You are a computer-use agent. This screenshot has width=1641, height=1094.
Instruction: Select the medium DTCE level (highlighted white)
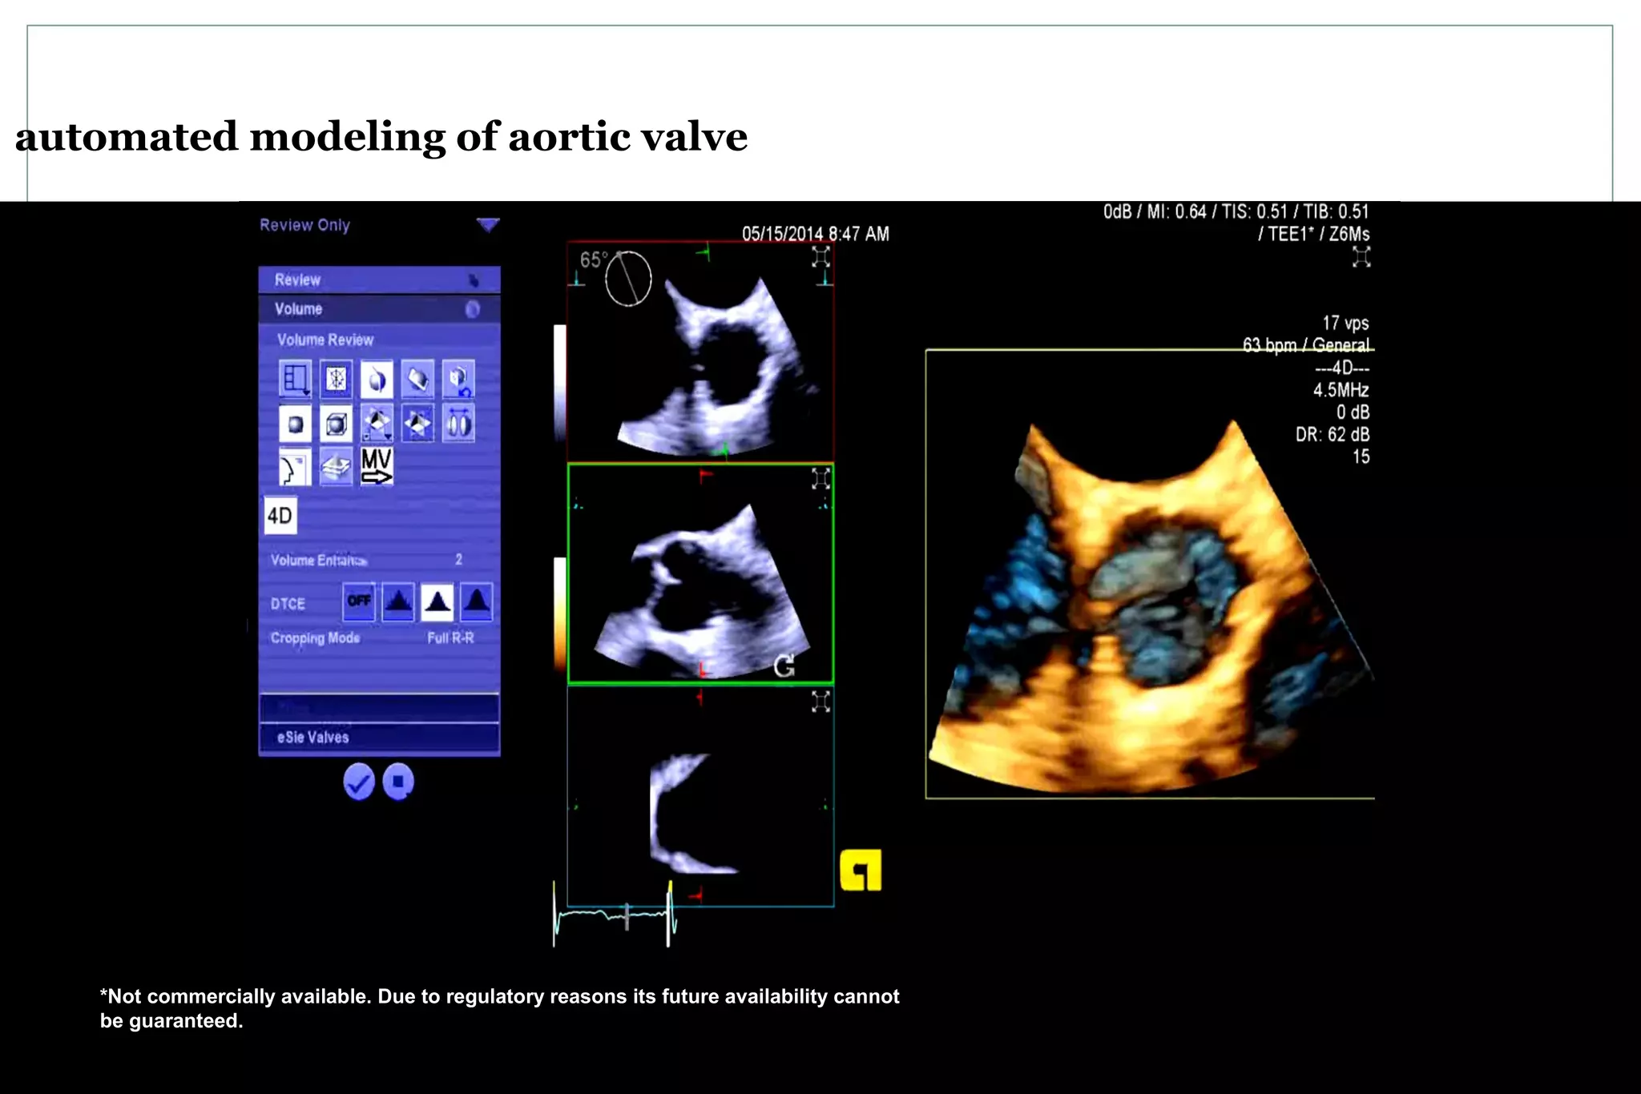437,602
